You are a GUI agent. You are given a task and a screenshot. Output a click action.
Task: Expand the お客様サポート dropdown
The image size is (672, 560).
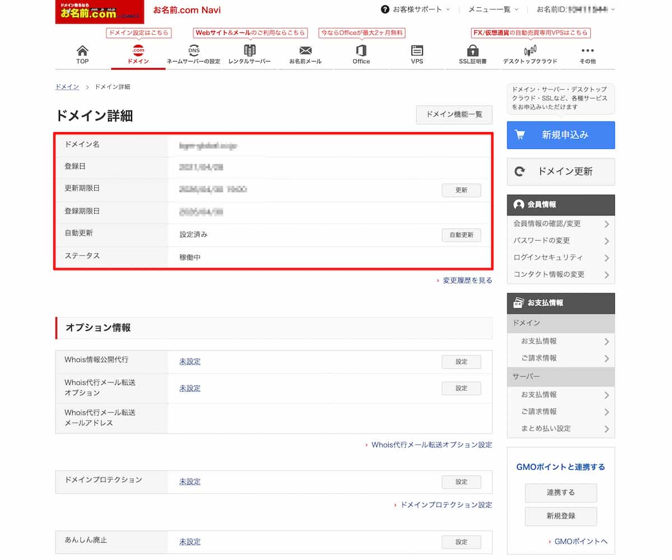pyautogui.click(x=416, y=10)
